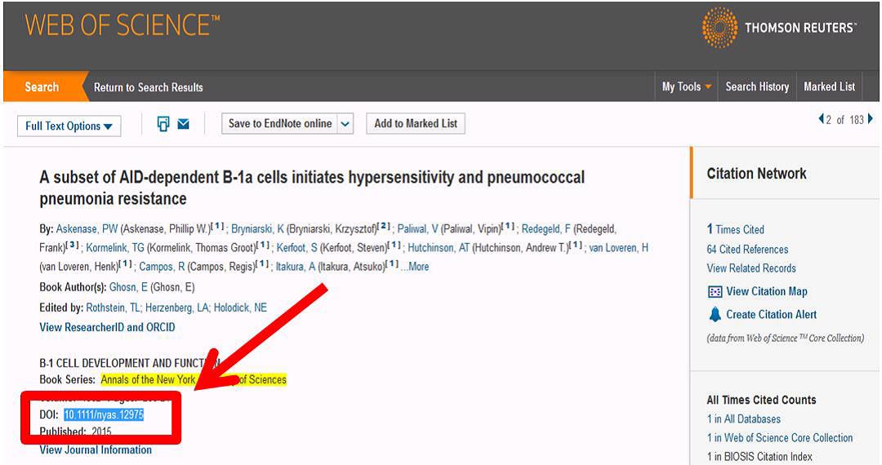882x465 pixels.
Task: Click book author Ghosn, E link
Action: tap(128, 287)
